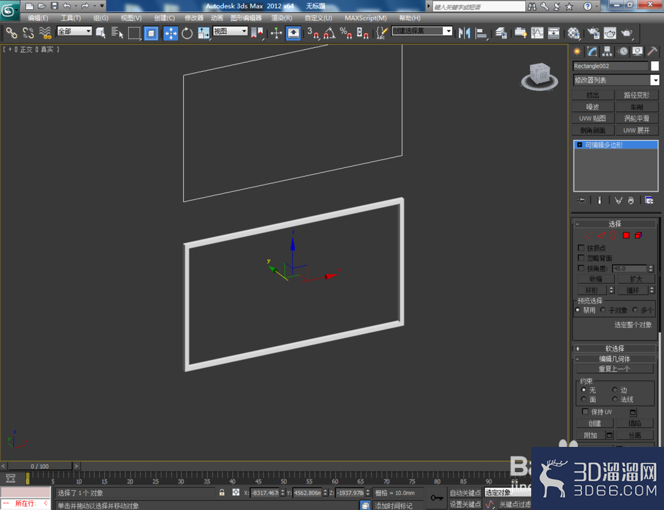Viewport: 664px width, 510px height.
Task: Open the 视图(V) menu
Action: coord(131,18)
